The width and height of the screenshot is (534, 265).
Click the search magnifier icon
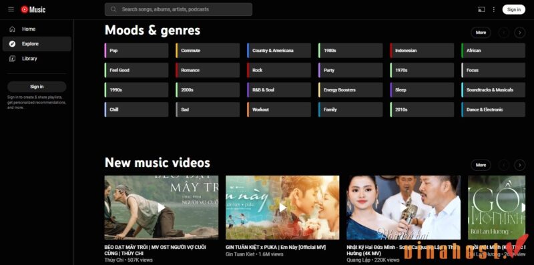[113, 9]
